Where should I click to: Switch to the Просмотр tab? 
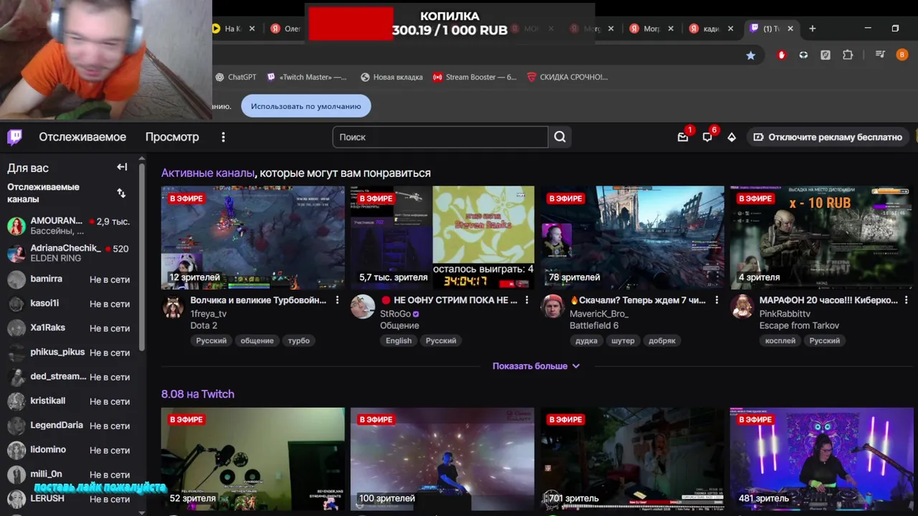[172, 137]
